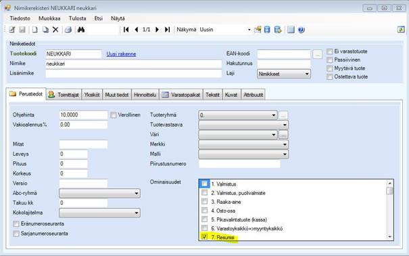This screenshot has height=256, width=409.
Task: Click the folder icon right of Näkymä dropdown
Action: (x=258, y=30)
